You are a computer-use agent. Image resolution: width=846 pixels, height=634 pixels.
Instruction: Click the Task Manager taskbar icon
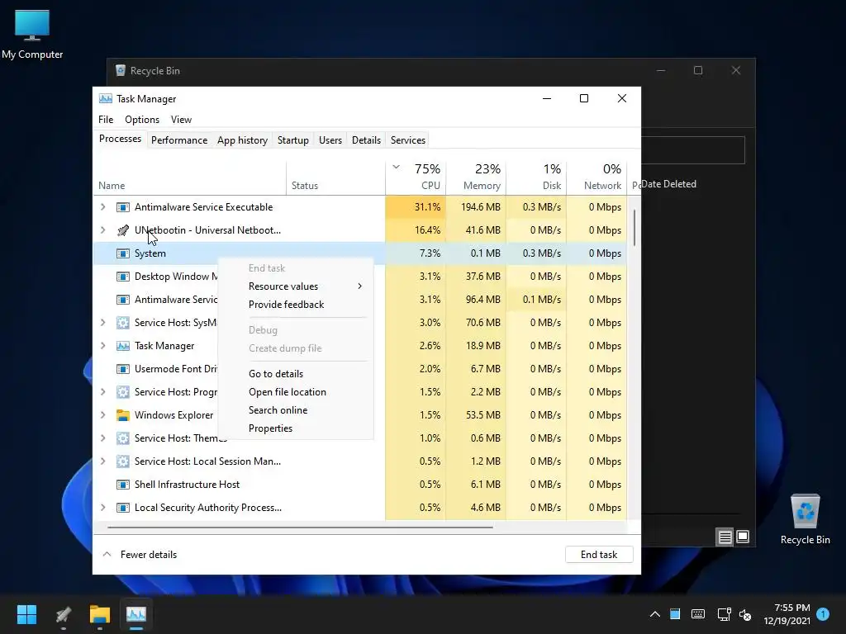pyautogui.click(x=136, y=614)
